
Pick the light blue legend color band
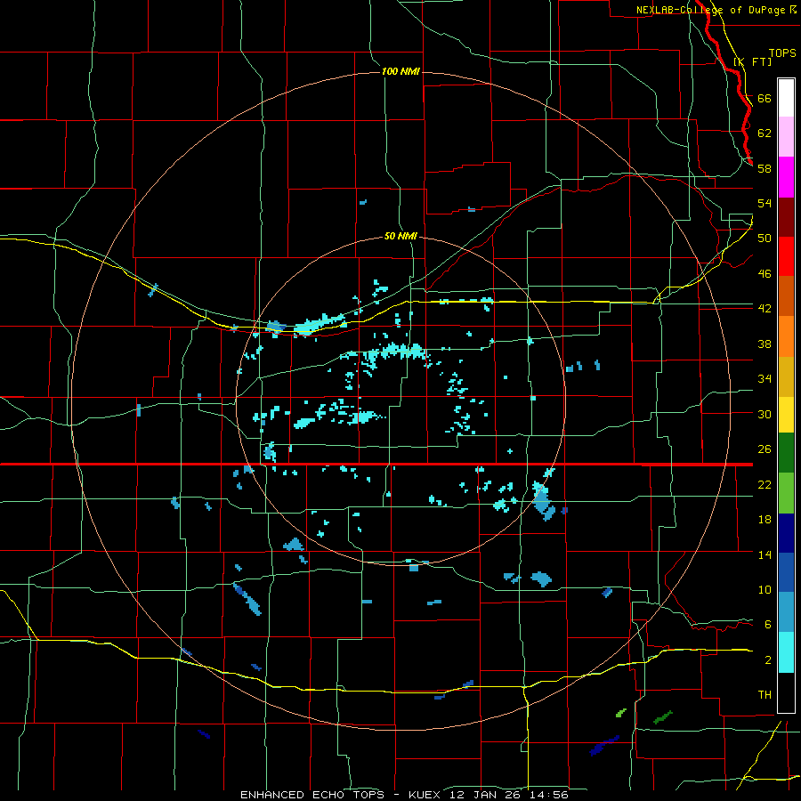coord(786,611)
